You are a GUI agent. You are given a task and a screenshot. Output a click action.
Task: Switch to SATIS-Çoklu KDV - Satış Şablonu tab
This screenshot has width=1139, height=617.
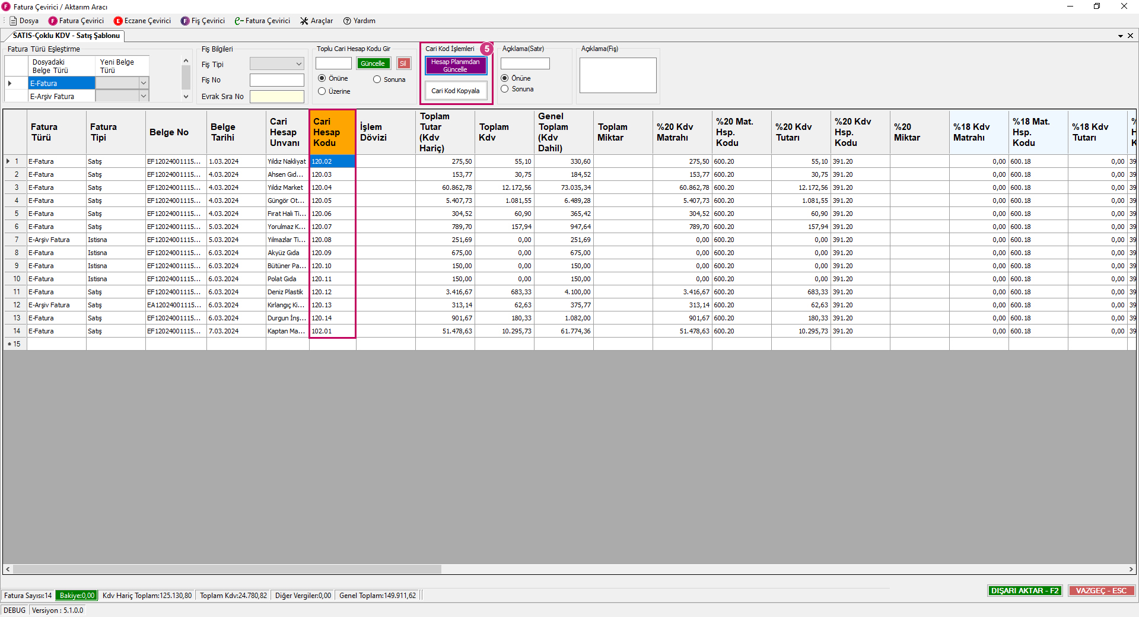point(66,36)
